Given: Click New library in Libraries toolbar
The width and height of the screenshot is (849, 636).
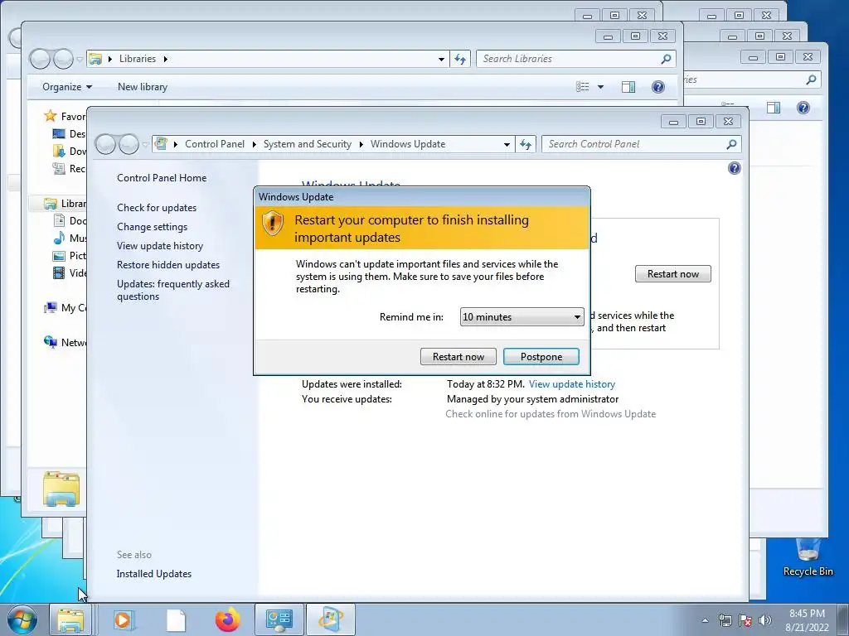Looking at the screenshot, I should click(x=143, y=86).
